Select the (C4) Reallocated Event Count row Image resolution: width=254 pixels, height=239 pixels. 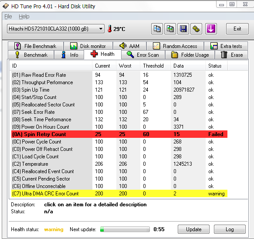(x=119, y=171)
